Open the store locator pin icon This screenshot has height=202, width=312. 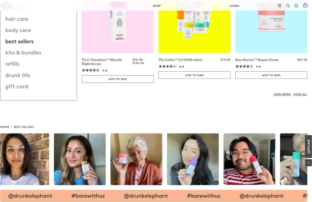280,5
